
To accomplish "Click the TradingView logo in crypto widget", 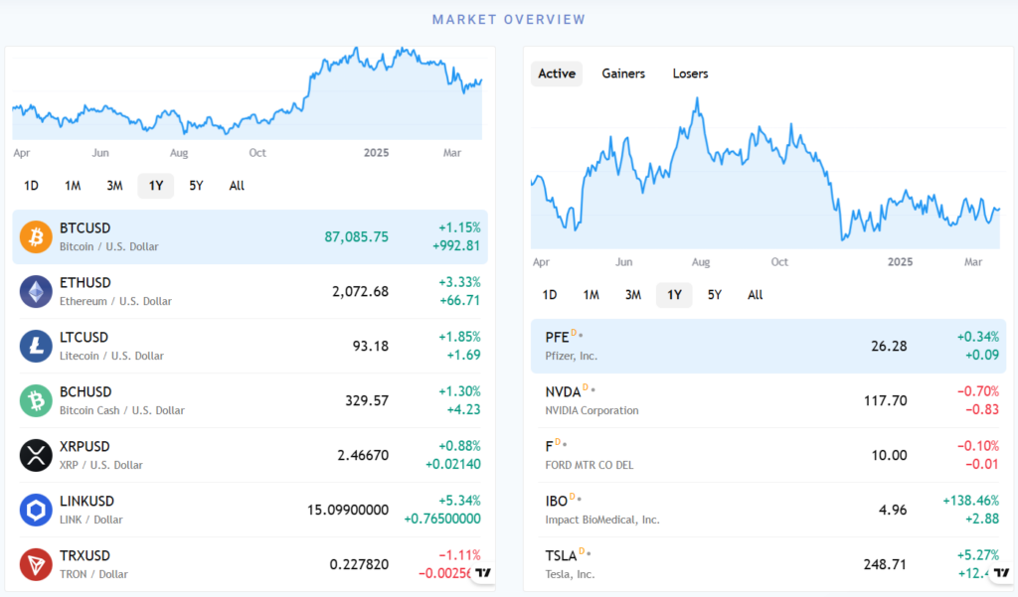I will pyautogui.click(x=483, y=572).
